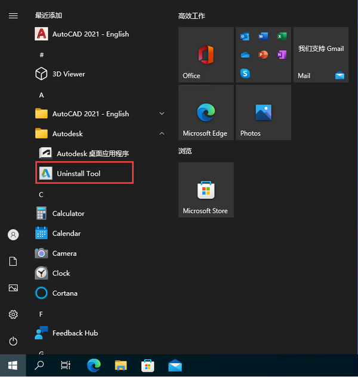The width and height of the screenshot is (358, 377).
Task: Open the Office tile
Action: pyautogui.click(x=206, y=55)
